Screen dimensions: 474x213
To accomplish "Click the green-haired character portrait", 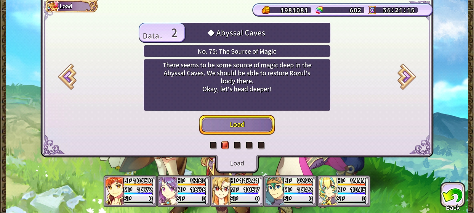I will click(x=274, y=191).
